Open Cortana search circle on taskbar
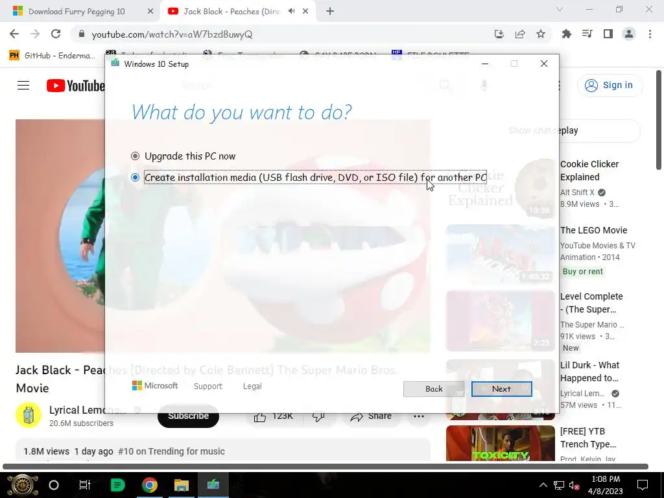This screenshot has height=498, width=664. (54, 485)
